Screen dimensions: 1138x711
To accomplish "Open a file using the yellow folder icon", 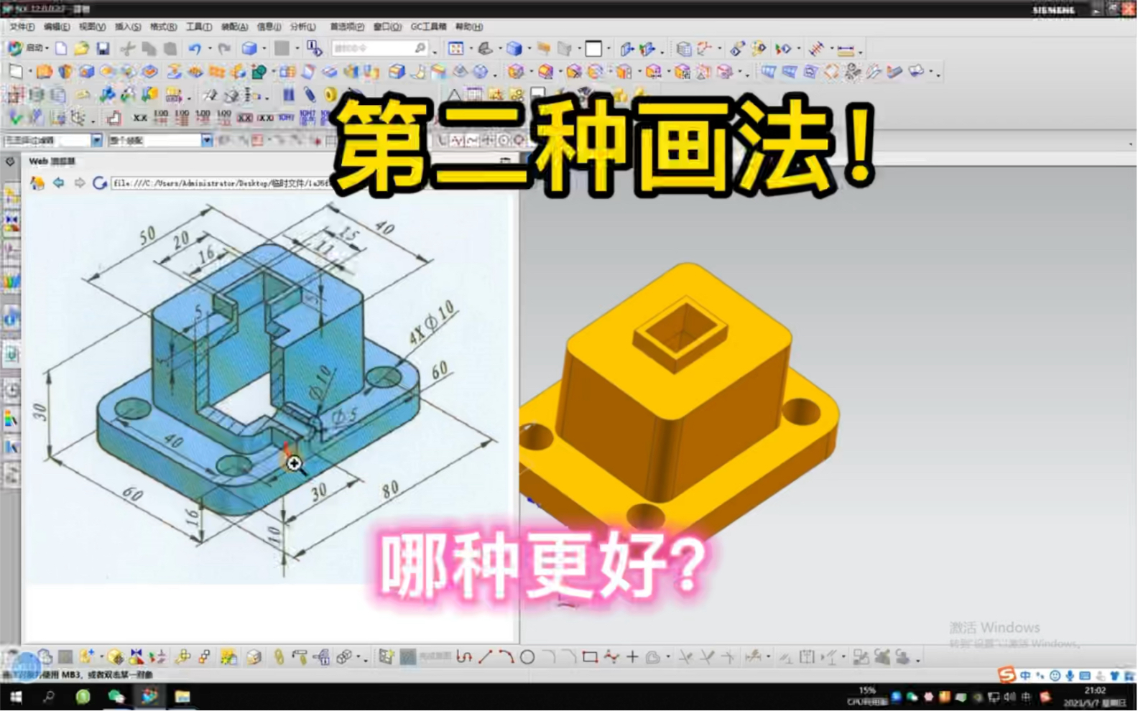I will click(81, 48).
